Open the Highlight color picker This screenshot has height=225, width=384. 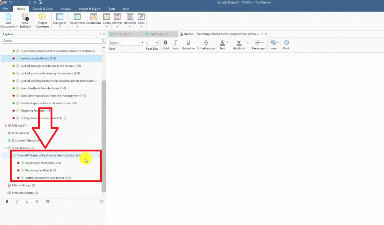248,43
